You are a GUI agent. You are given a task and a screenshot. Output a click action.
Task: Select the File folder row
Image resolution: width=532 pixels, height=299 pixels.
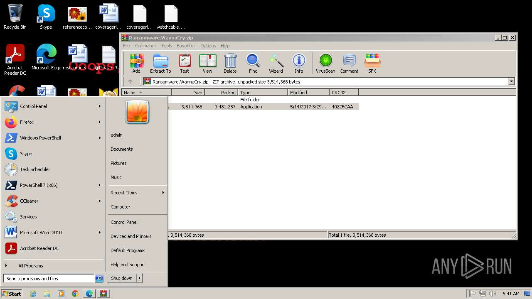(264, 100)
